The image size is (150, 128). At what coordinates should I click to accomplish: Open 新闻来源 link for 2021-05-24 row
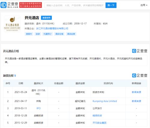click(136, 92)
